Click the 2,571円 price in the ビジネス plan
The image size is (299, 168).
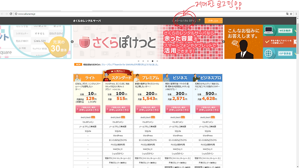click(180, 99)
